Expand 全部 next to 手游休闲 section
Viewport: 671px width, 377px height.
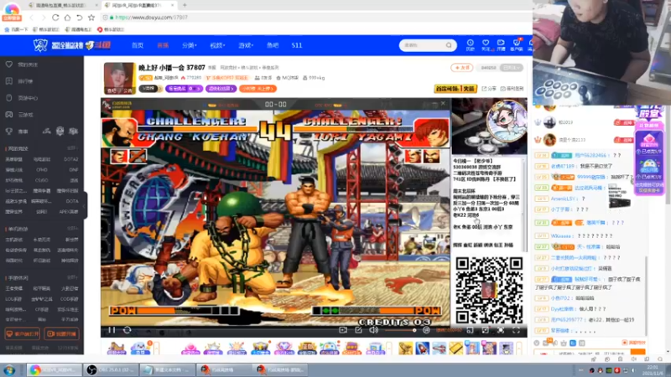click(x=72, y=277)
